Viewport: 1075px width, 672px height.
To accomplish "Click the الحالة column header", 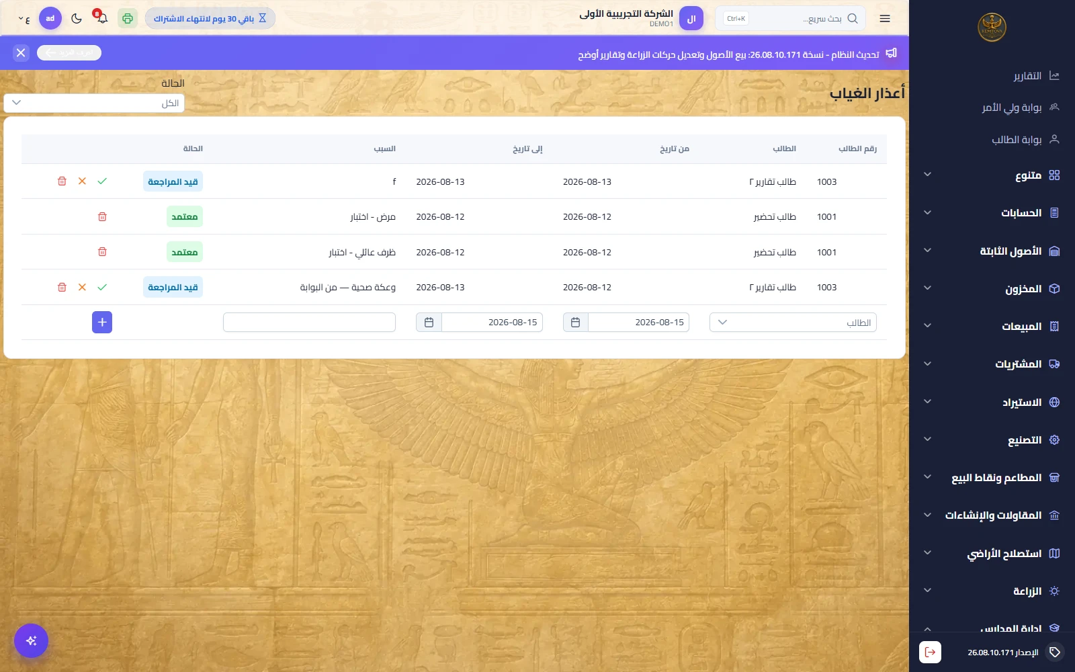I will coord(193,149).
